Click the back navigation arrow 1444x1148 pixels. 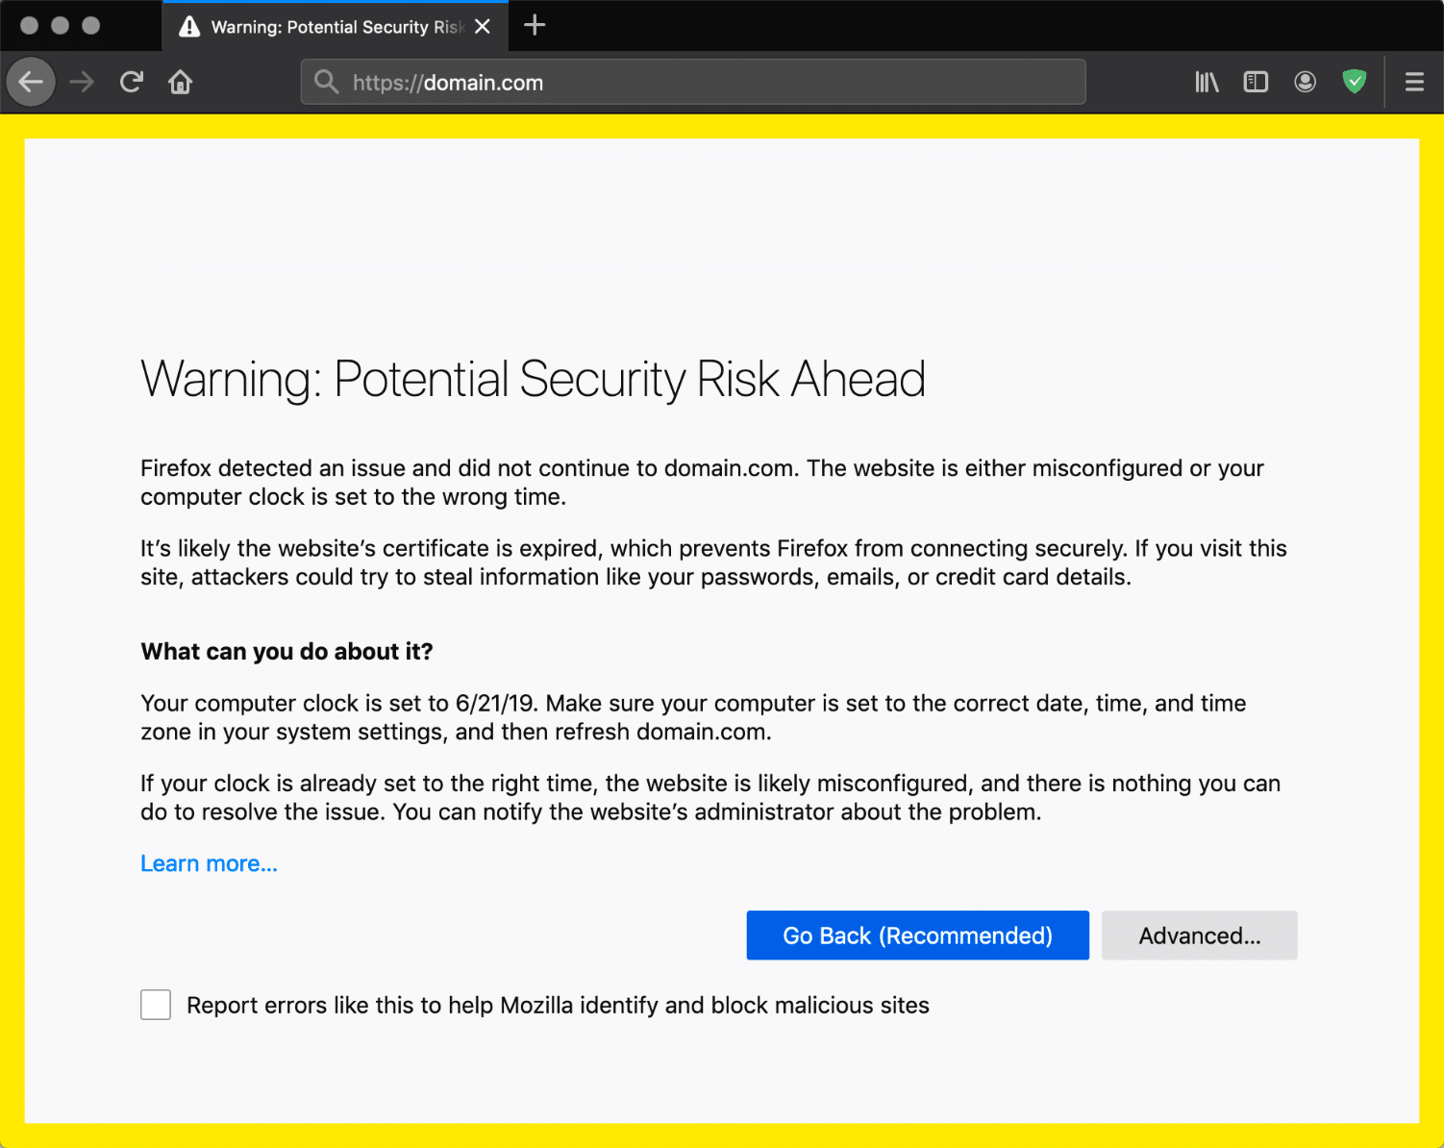click(x=31, y=82)
